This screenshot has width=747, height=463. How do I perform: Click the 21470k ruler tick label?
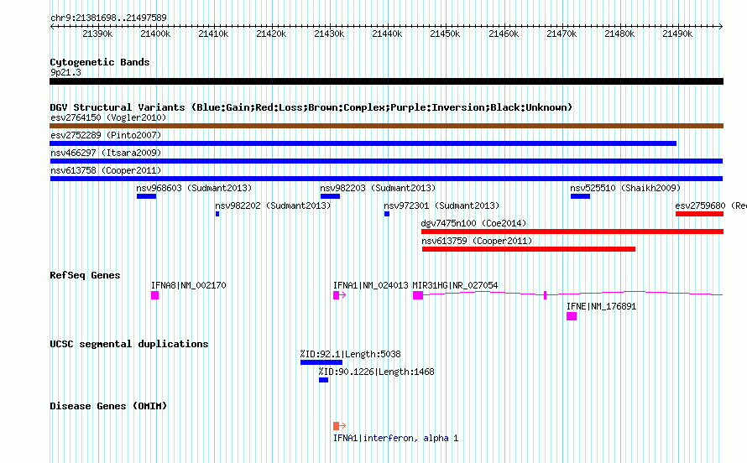click(562, 34)
